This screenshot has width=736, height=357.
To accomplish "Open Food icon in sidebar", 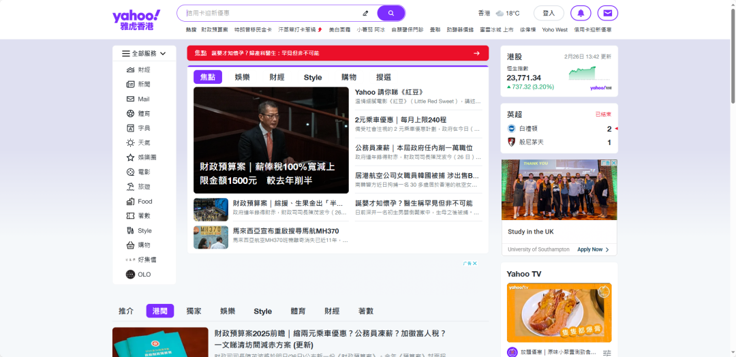I will [x=130, y=201].
